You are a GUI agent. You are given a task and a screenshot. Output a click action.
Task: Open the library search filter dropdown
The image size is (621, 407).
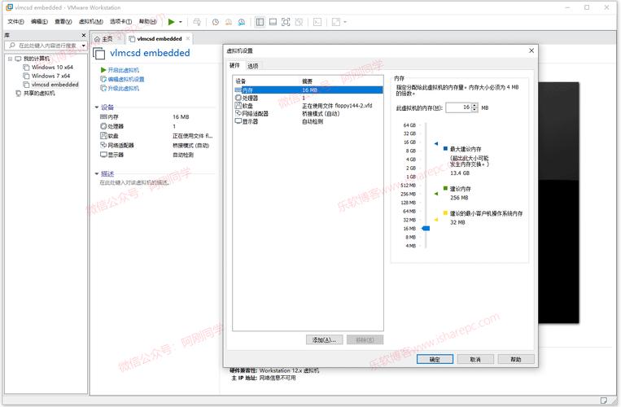83,46
